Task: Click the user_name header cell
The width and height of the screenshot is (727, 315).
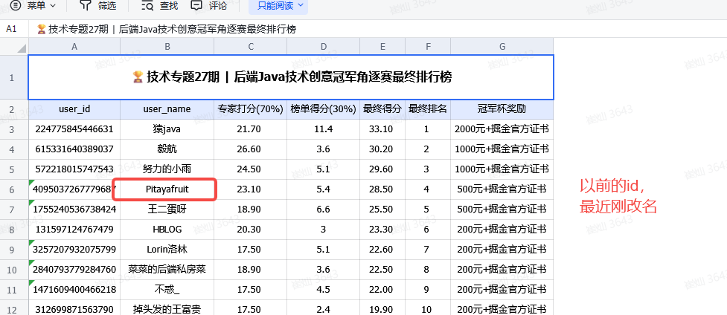Action: point(167,109)
